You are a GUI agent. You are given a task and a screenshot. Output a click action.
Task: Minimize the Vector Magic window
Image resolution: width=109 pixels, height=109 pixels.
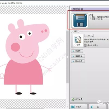pos(107,3)
